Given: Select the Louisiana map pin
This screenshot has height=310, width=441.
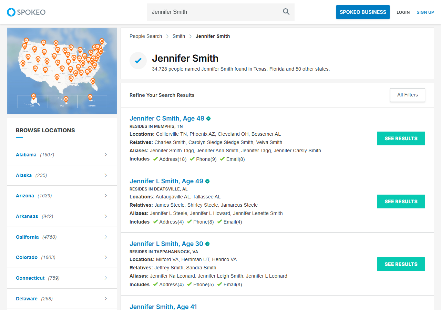Looking at the screenshot, I should [x=71, y=79].
